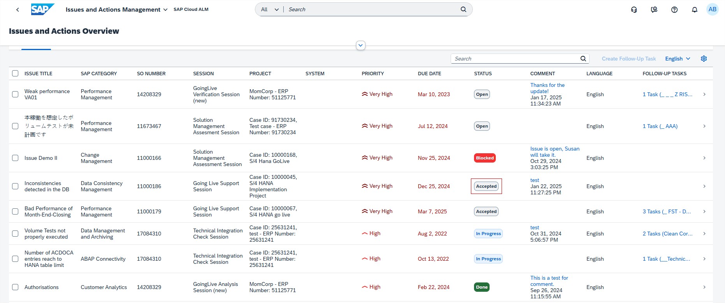Open table settings gear icon
The width and height of the screenshot is (725, 303).
click(704, 59)
